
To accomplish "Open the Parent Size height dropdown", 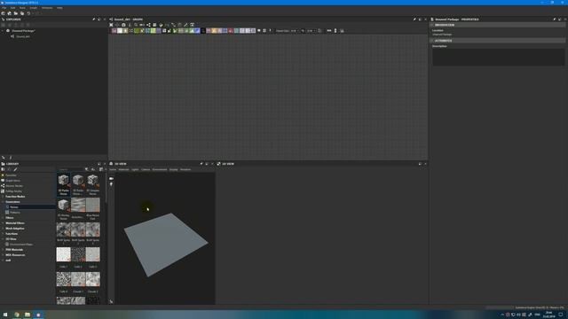I will (x=312, y=31).
